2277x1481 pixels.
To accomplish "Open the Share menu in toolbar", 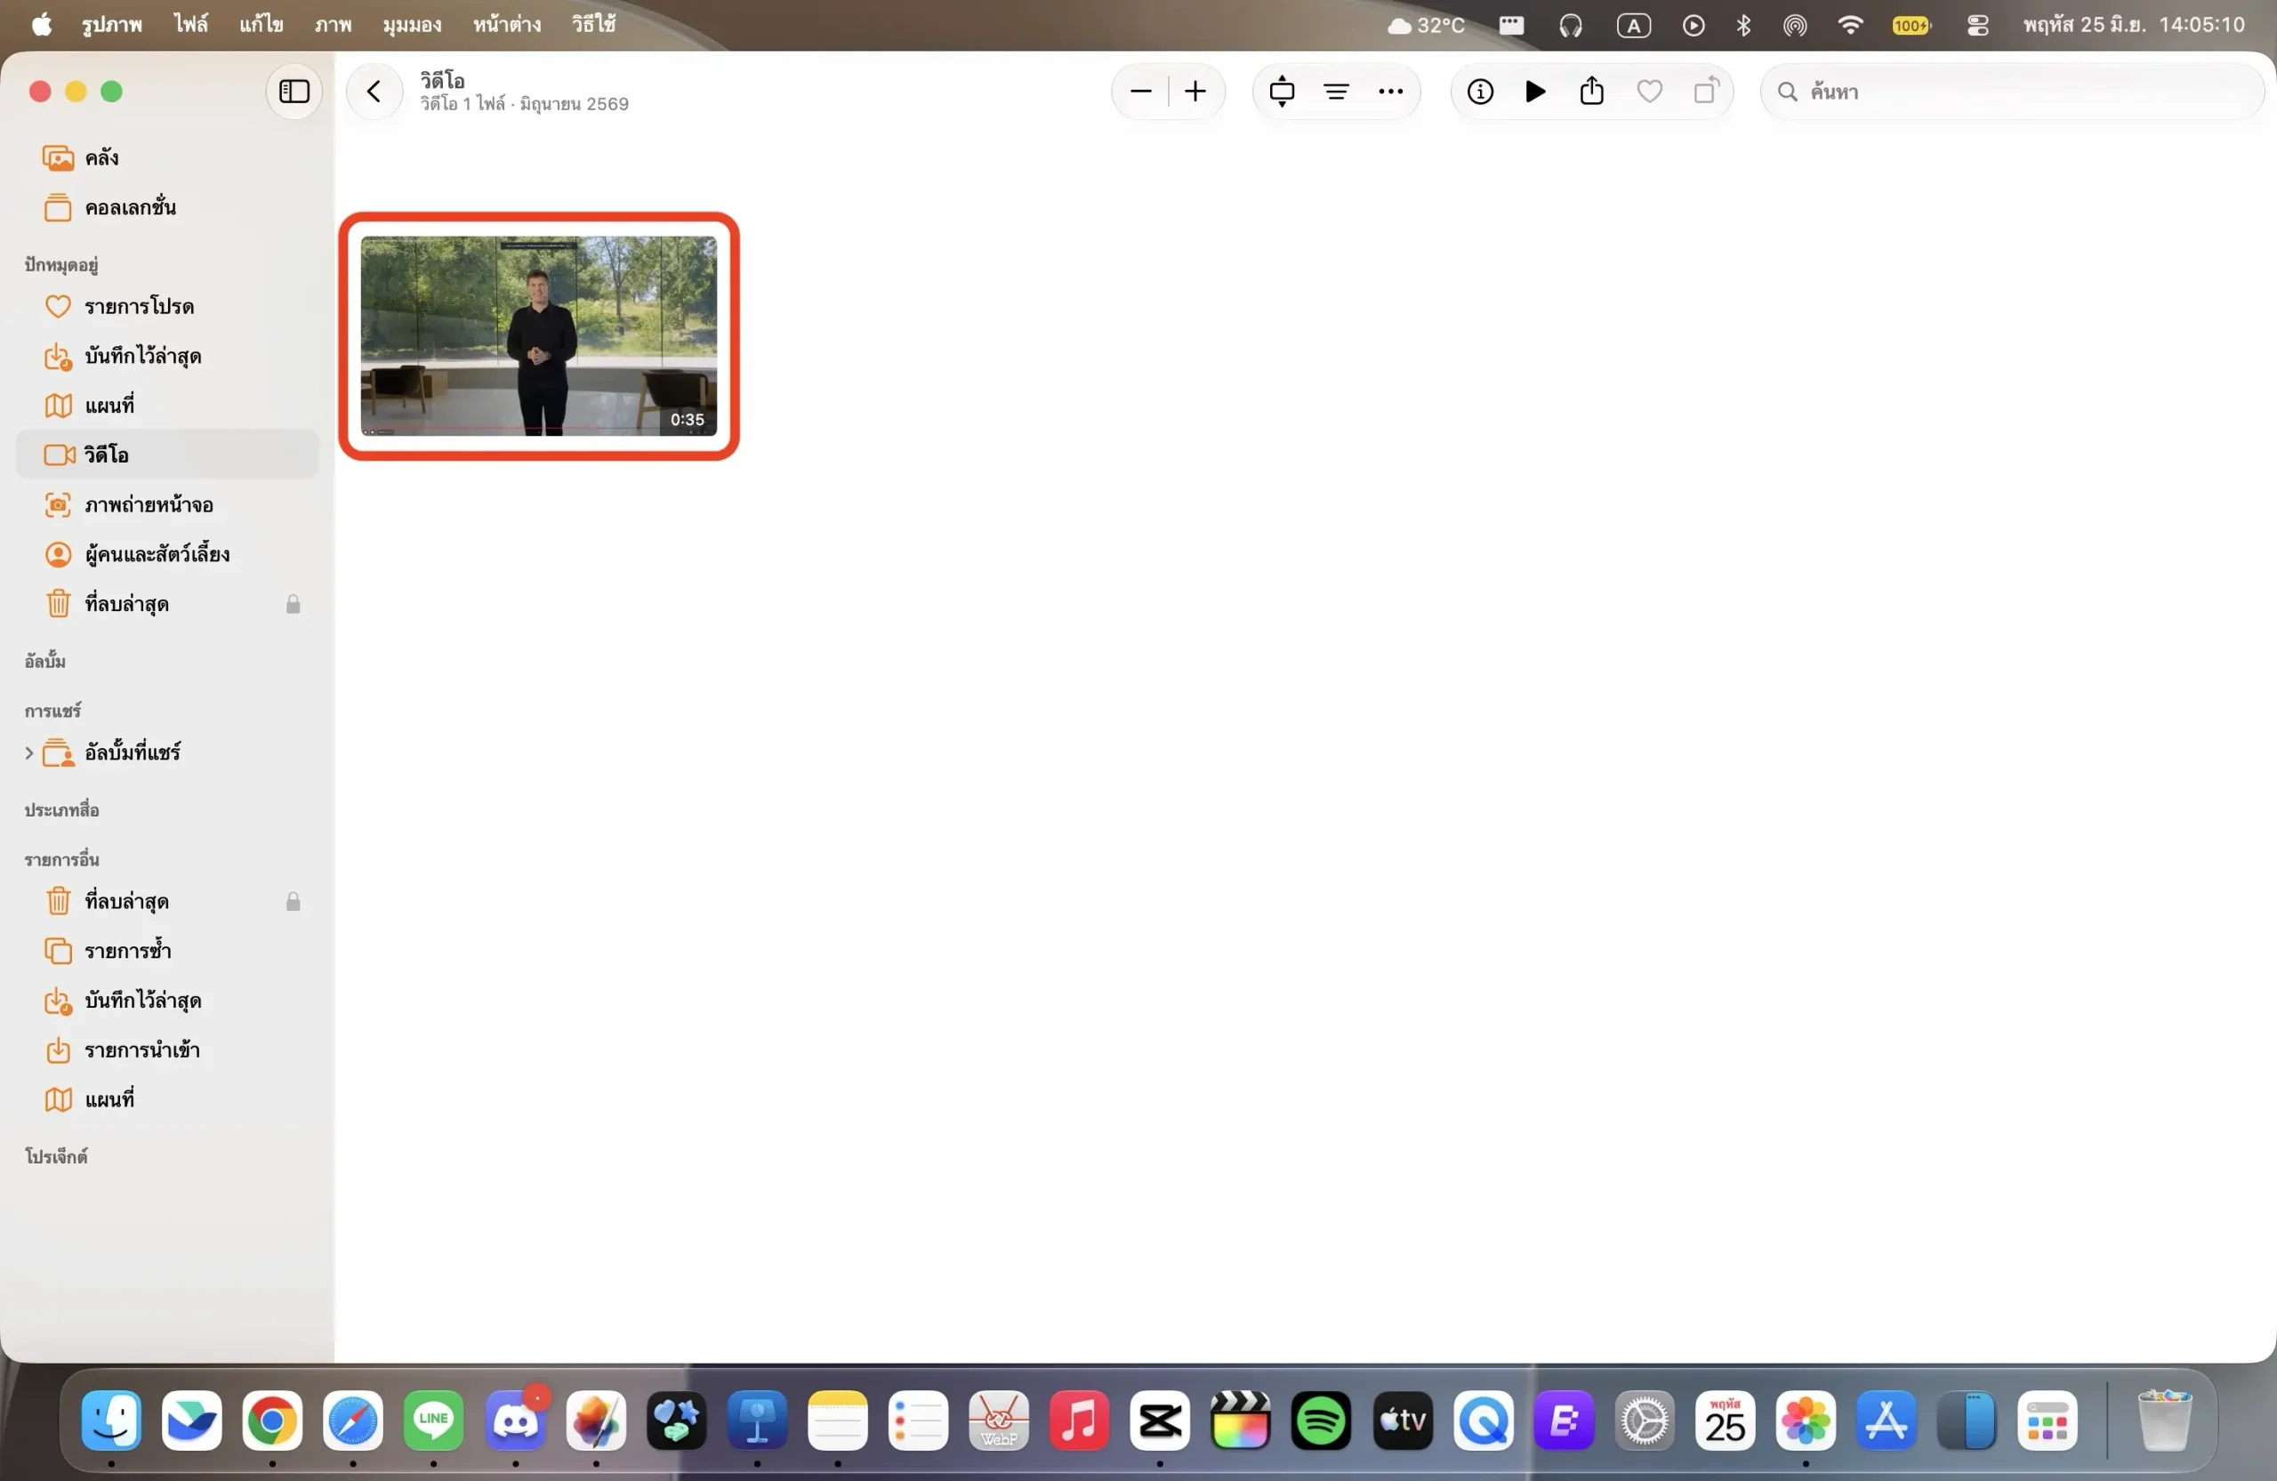I will [1592, 92].
